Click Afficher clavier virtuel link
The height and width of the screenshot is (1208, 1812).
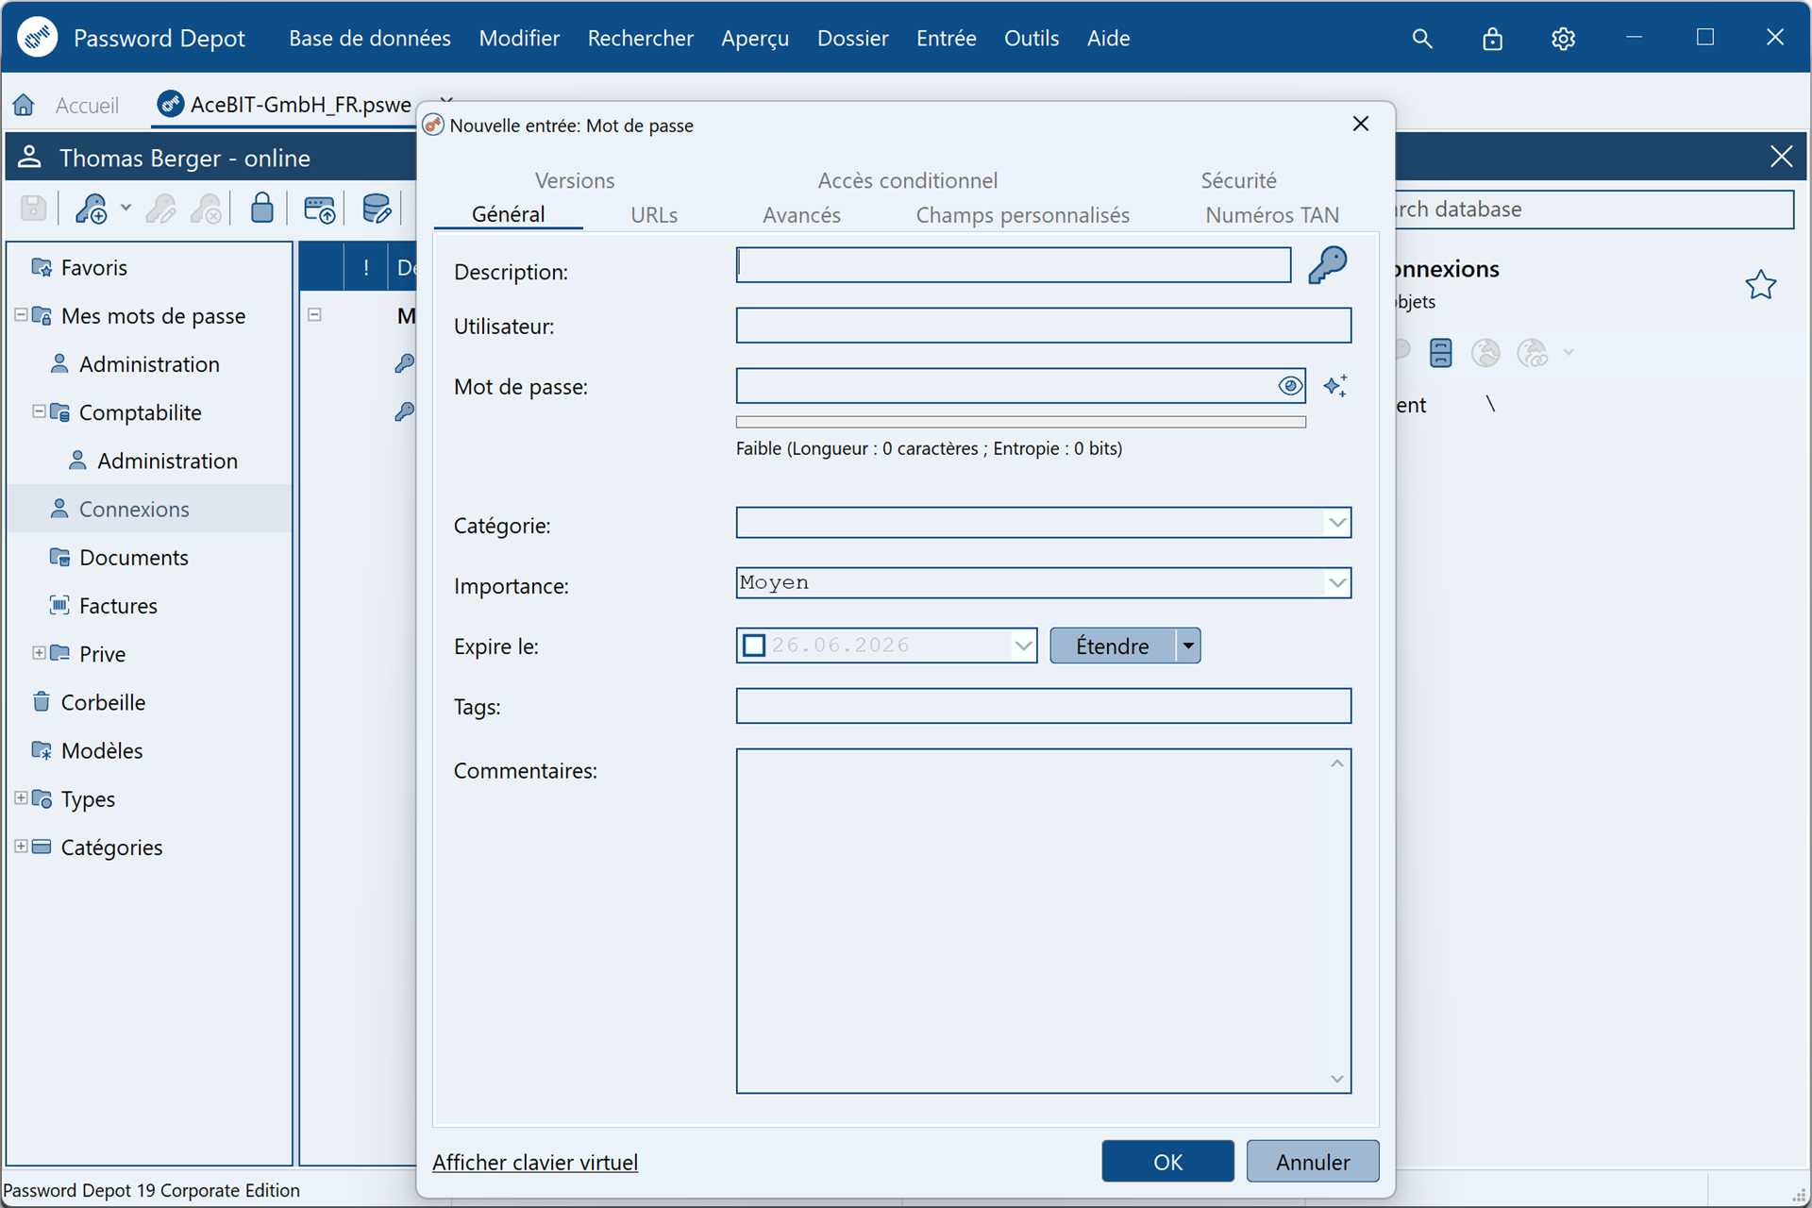[x=535, y=1163]
